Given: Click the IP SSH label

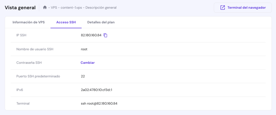Looking at the screenshot, I should (x=21, y=35).
